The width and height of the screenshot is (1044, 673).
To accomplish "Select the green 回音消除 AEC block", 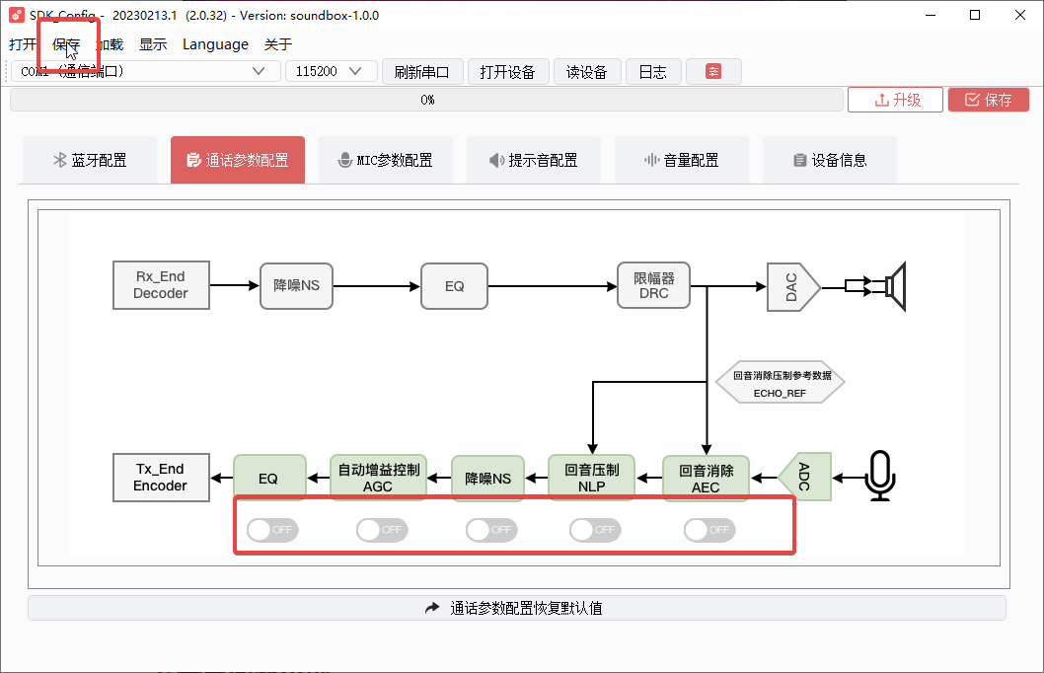I will tap(706, 478).
